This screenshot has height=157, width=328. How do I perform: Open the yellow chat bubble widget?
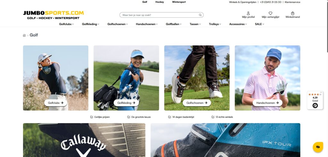(318, 147)
